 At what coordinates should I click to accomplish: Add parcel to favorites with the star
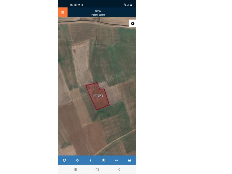click(103, 160)
